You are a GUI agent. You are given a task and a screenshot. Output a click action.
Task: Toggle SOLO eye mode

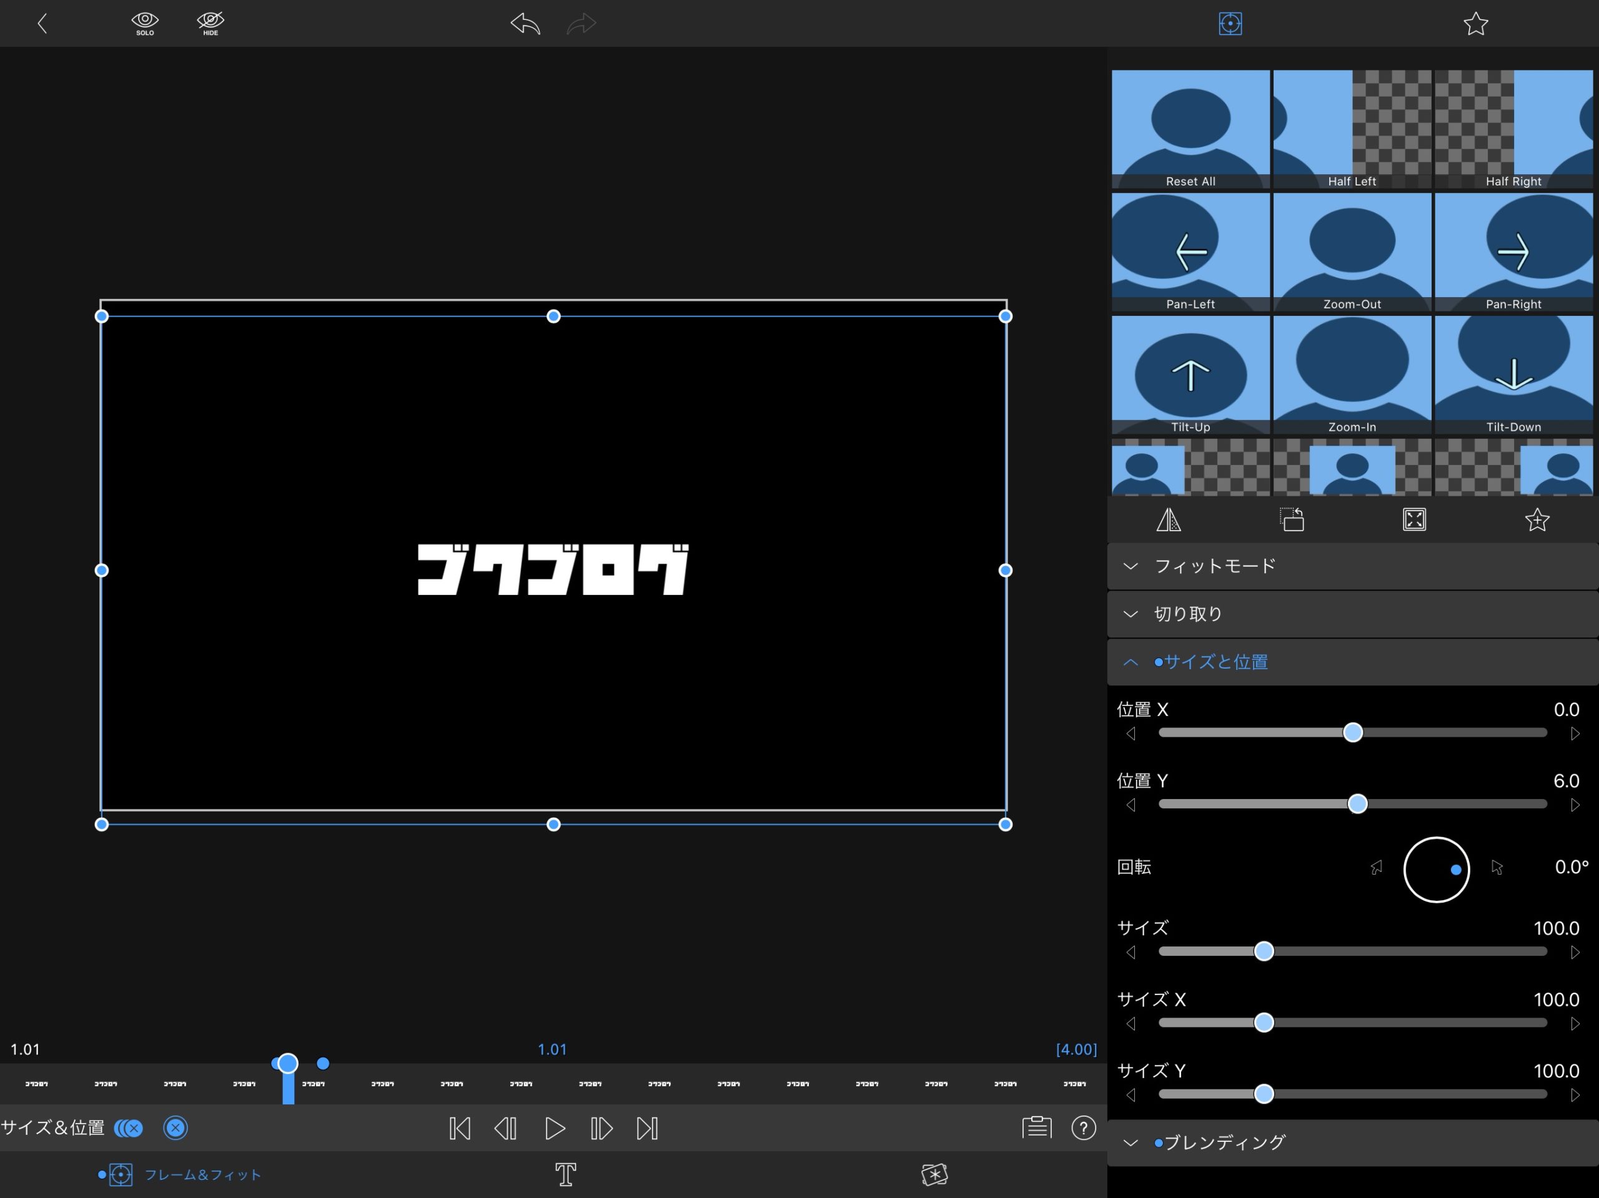pyautogui.click(x=144, y=24)
